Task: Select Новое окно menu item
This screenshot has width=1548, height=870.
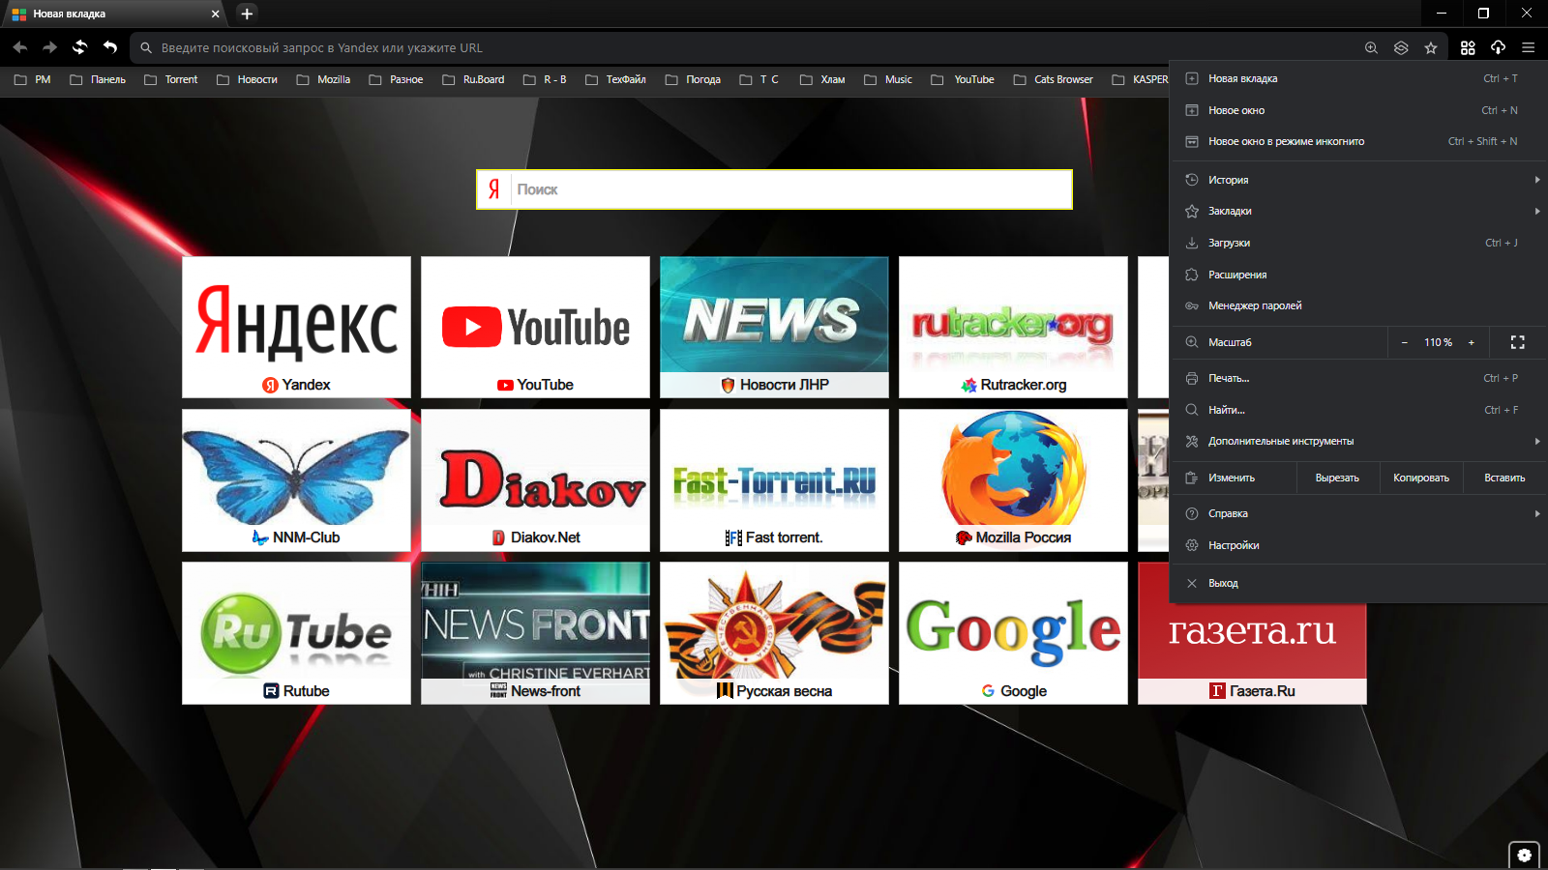Action: [x=1358, y=110]
